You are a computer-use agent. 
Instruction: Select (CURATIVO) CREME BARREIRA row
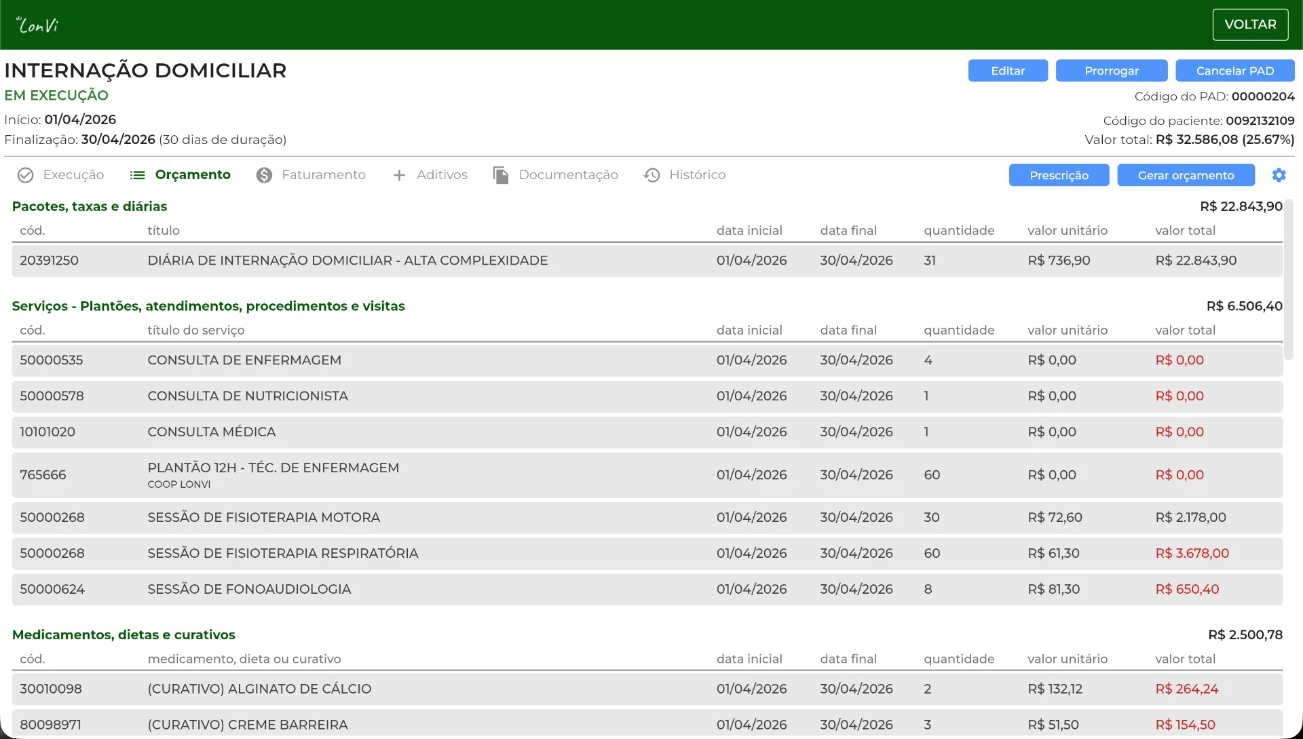(x=647, y=724)
